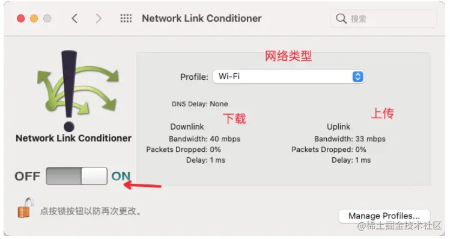
Task: Click the OFF label beside switch
Action: point(28,176)
